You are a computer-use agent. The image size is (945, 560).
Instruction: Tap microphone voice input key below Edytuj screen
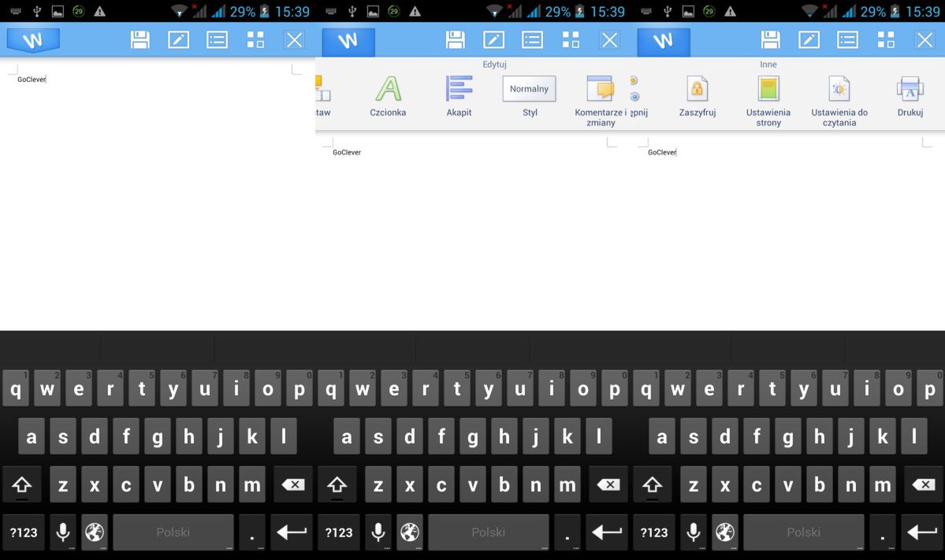[378, 532]
